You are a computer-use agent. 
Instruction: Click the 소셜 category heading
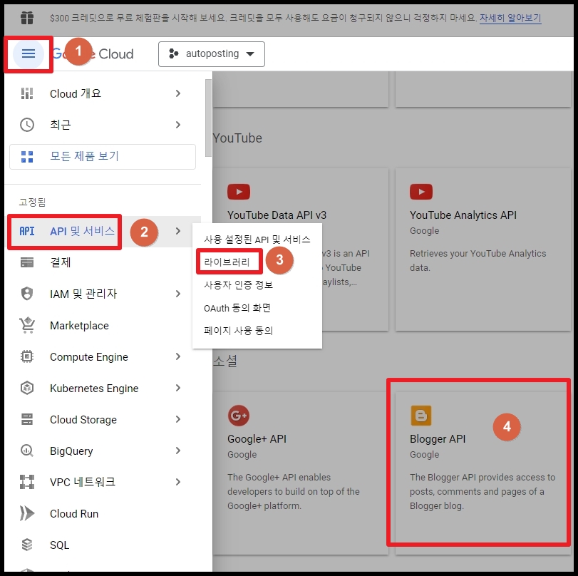click(x=225, y=361)
